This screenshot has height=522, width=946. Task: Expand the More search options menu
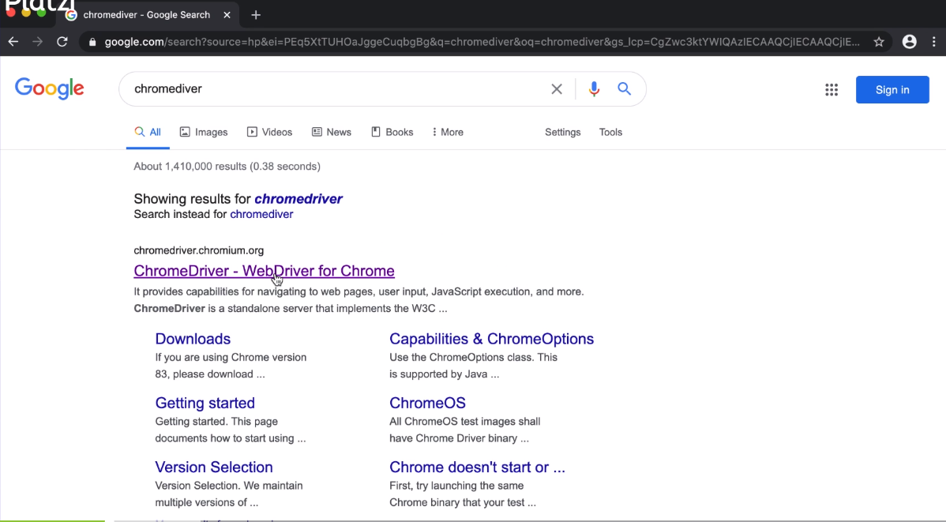coord(448,132)
